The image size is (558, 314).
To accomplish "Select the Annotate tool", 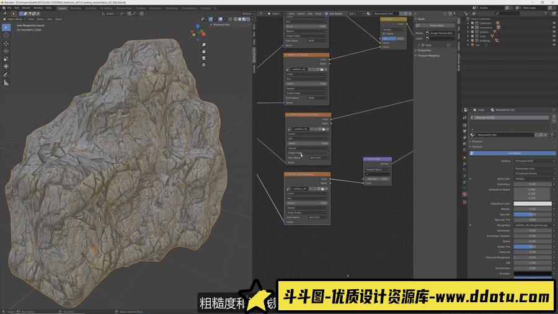I will (x=6, y=74).
